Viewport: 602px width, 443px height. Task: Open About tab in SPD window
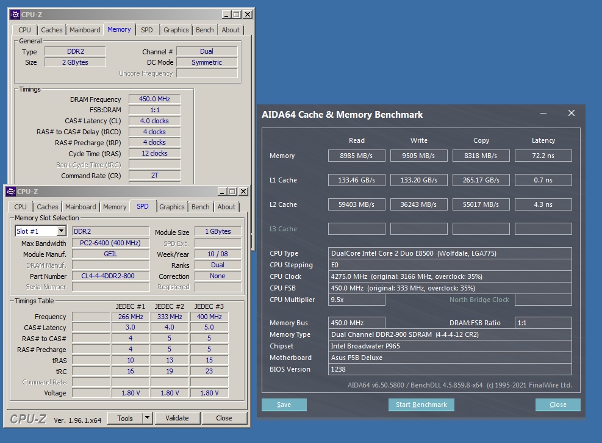coord(226,207)
